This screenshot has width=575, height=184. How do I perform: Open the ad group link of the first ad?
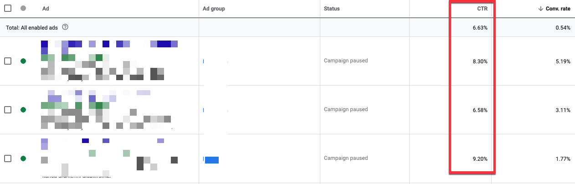[x=215, y=61]
